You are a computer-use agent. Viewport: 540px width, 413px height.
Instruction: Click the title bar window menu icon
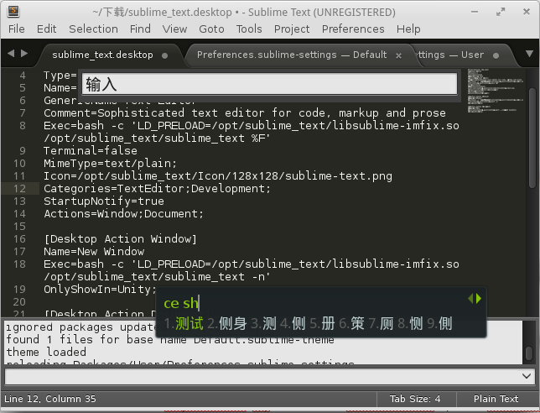9,11
